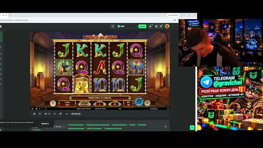Open the game hamburger menu

(x=32, y=109)
